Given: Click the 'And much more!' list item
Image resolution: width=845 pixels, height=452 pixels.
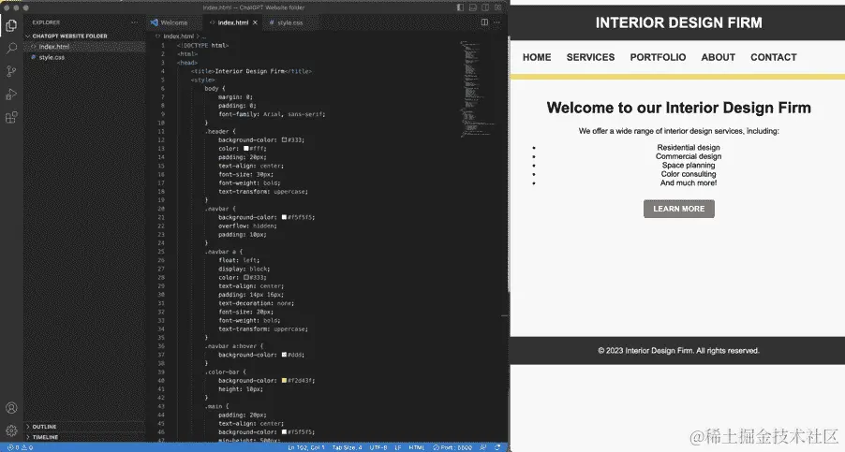Looking at the screenshot, I should 689,183.
